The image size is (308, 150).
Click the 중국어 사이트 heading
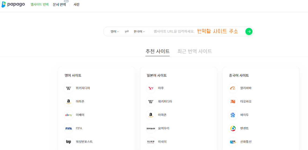(x=239, y=75)
